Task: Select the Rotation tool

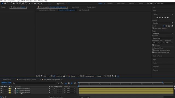Action: tap(11, 4)
